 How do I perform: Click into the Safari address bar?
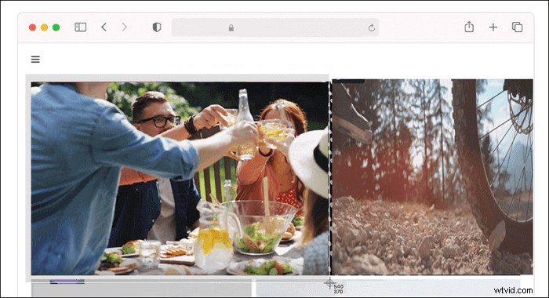[275, 27]
